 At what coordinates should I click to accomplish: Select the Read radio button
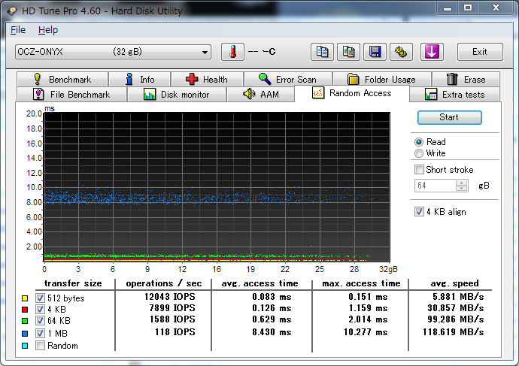(419, 142)
